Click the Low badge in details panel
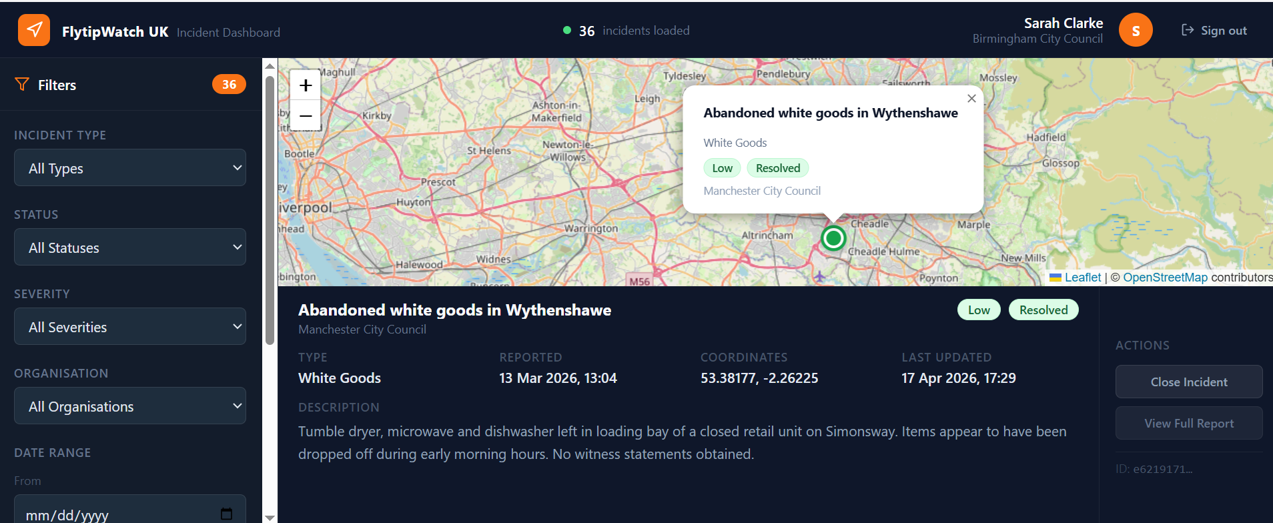This screenshot has width=1273, height=523. 979,310
